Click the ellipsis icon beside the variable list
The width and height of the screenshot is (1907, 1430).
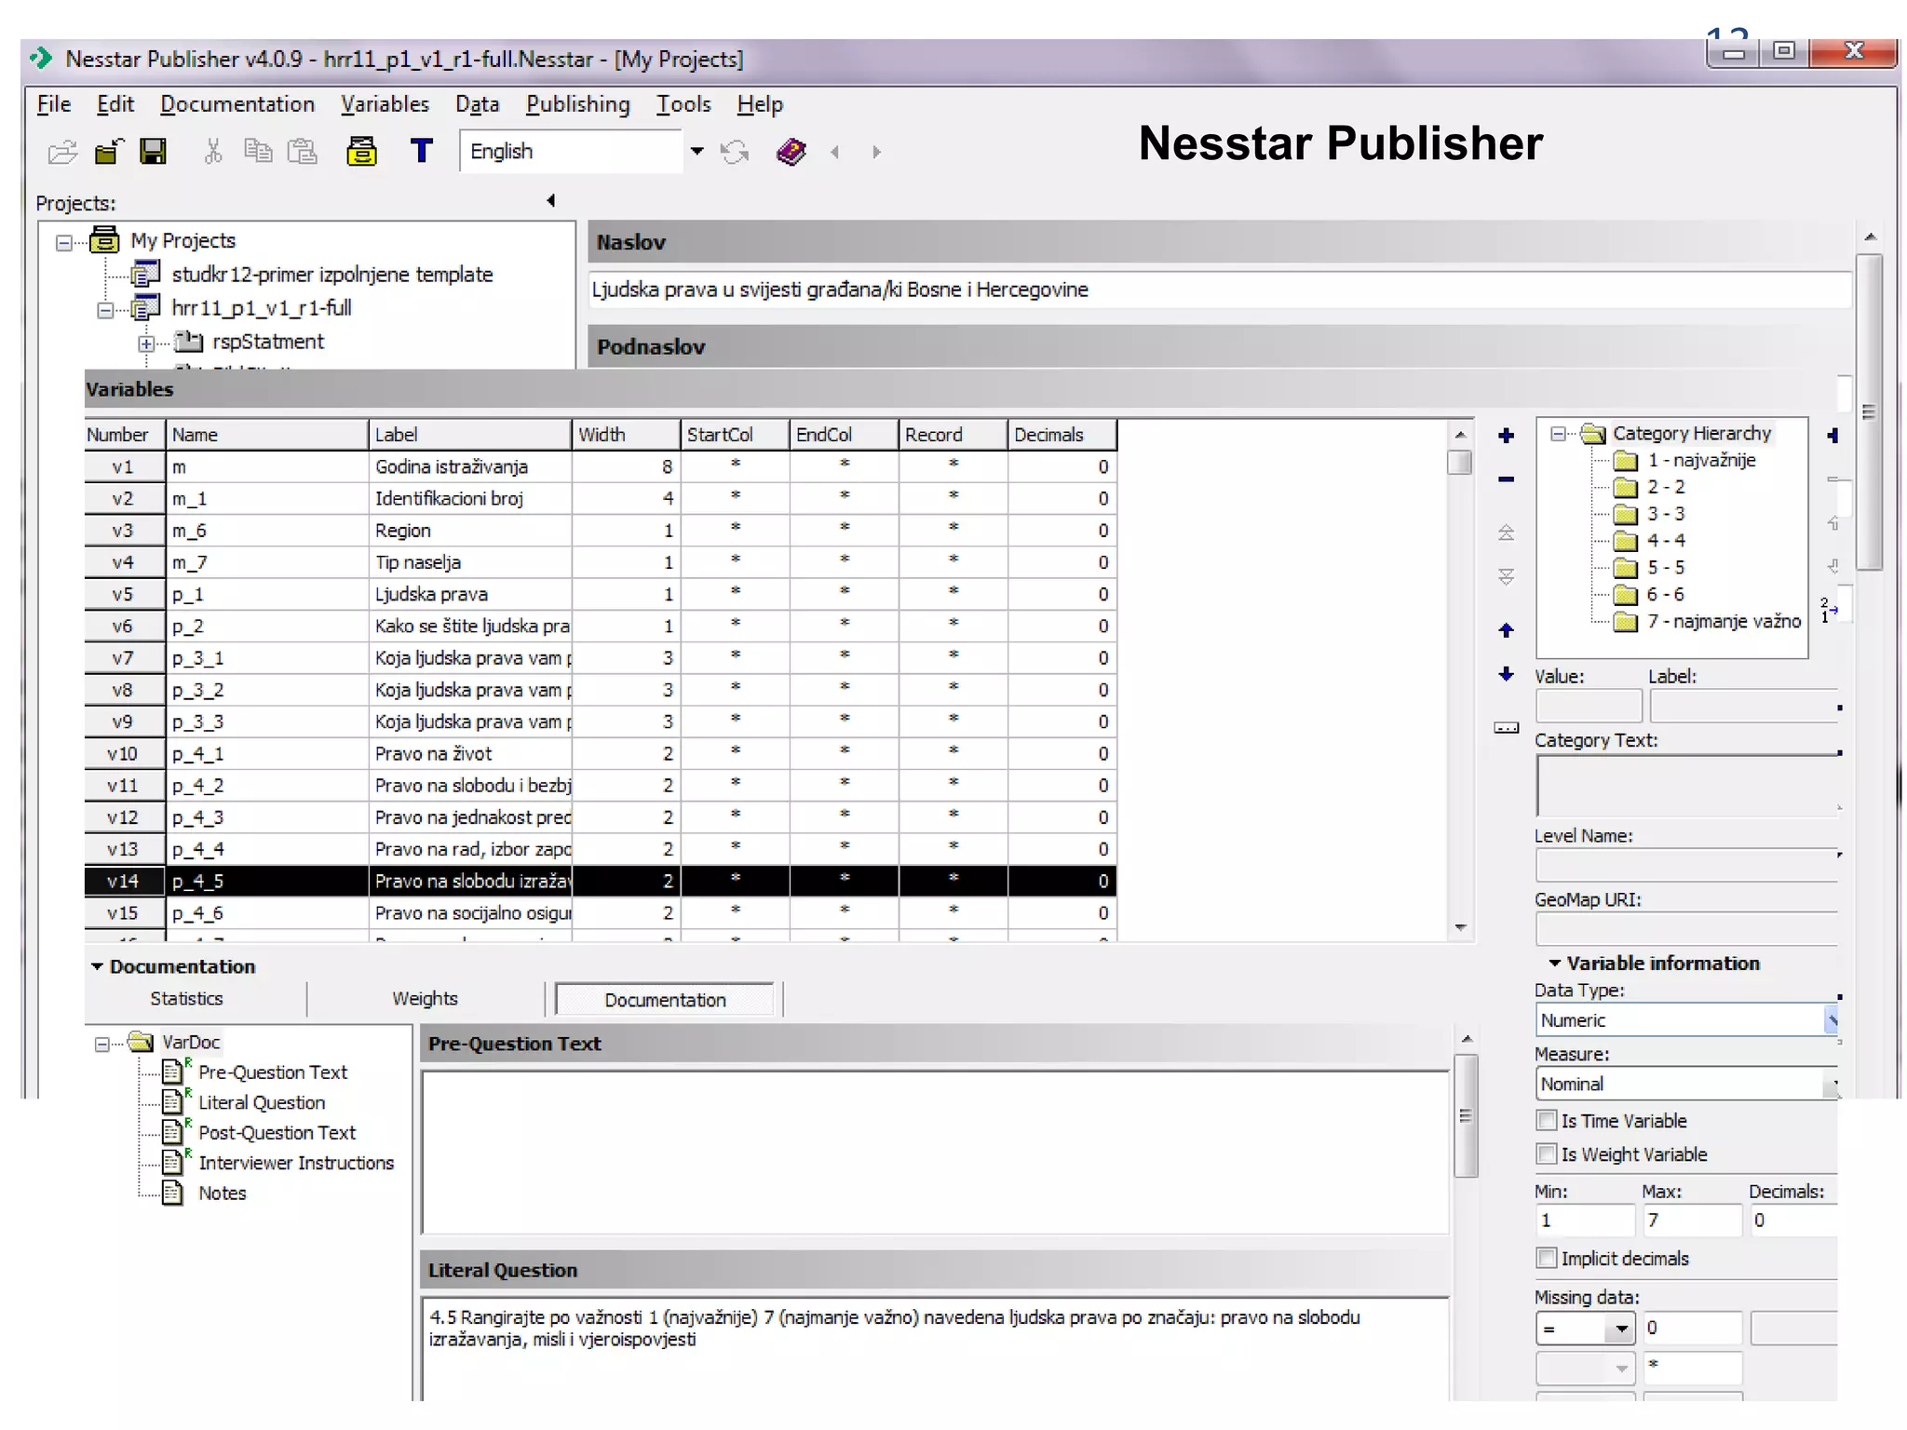coord(1506,728)
